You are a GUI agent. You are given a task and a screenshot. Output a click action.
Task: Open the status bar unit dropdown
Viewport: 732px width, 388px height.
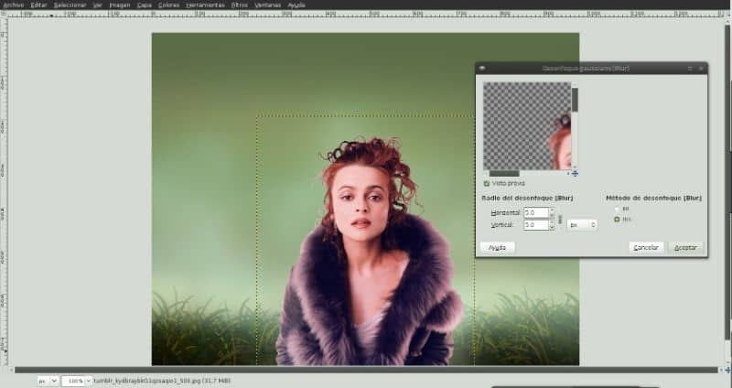tap(48, 379)
